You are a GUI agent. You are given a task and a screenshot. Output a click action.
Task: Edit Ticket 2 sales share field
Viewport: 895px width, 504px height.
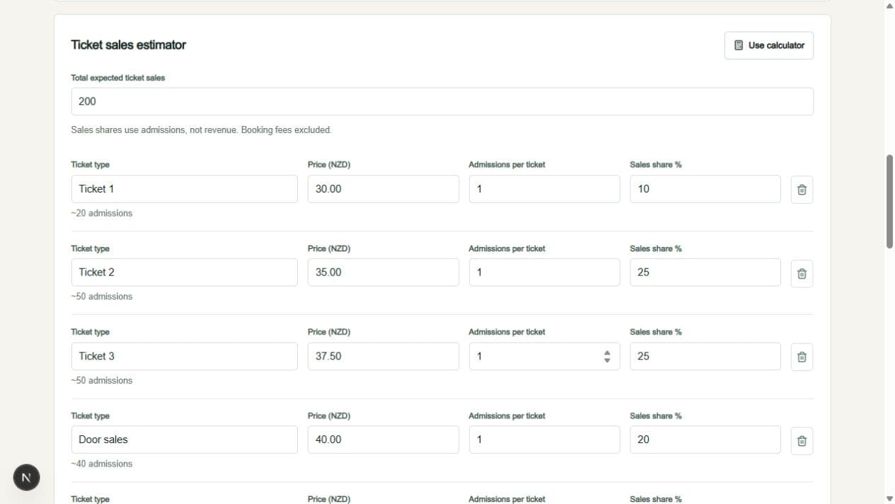pyautogui.click(x=705, y=273)
